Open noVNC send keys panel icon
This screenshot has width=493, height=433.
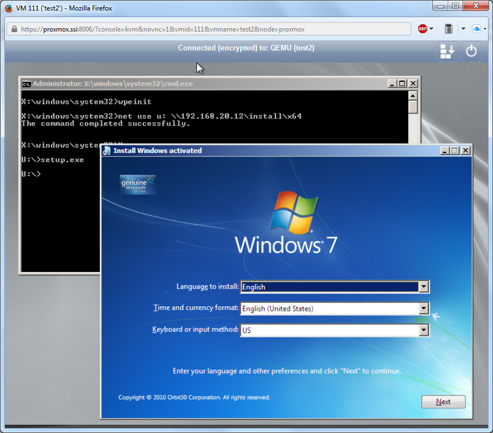447,51
